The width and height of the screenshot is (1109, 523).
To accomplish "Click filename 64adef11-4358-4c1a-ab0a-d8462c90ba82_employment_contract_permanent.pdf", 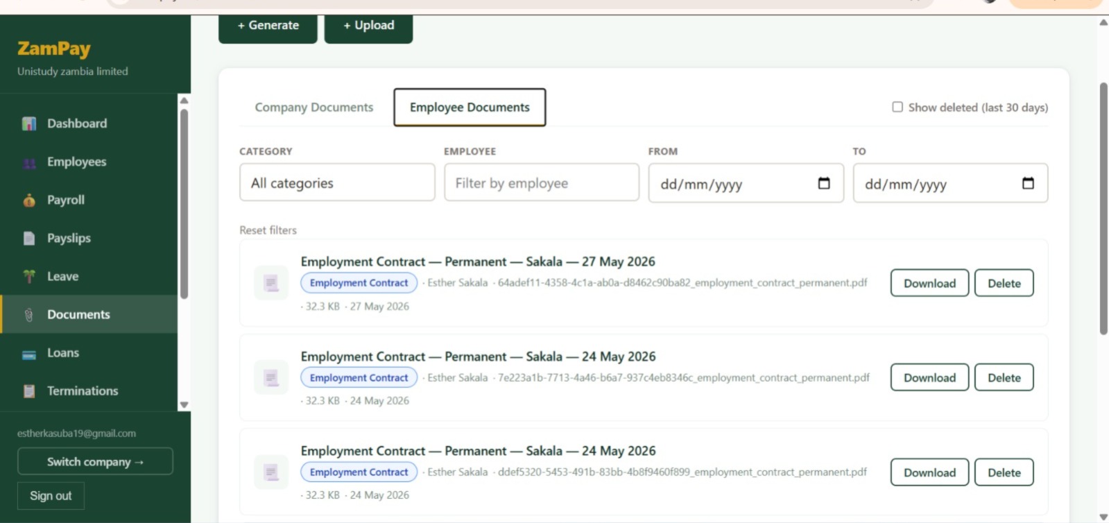I will (682, 283).
